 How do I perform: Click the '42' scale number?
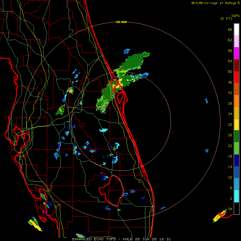(x=230, y=93)
